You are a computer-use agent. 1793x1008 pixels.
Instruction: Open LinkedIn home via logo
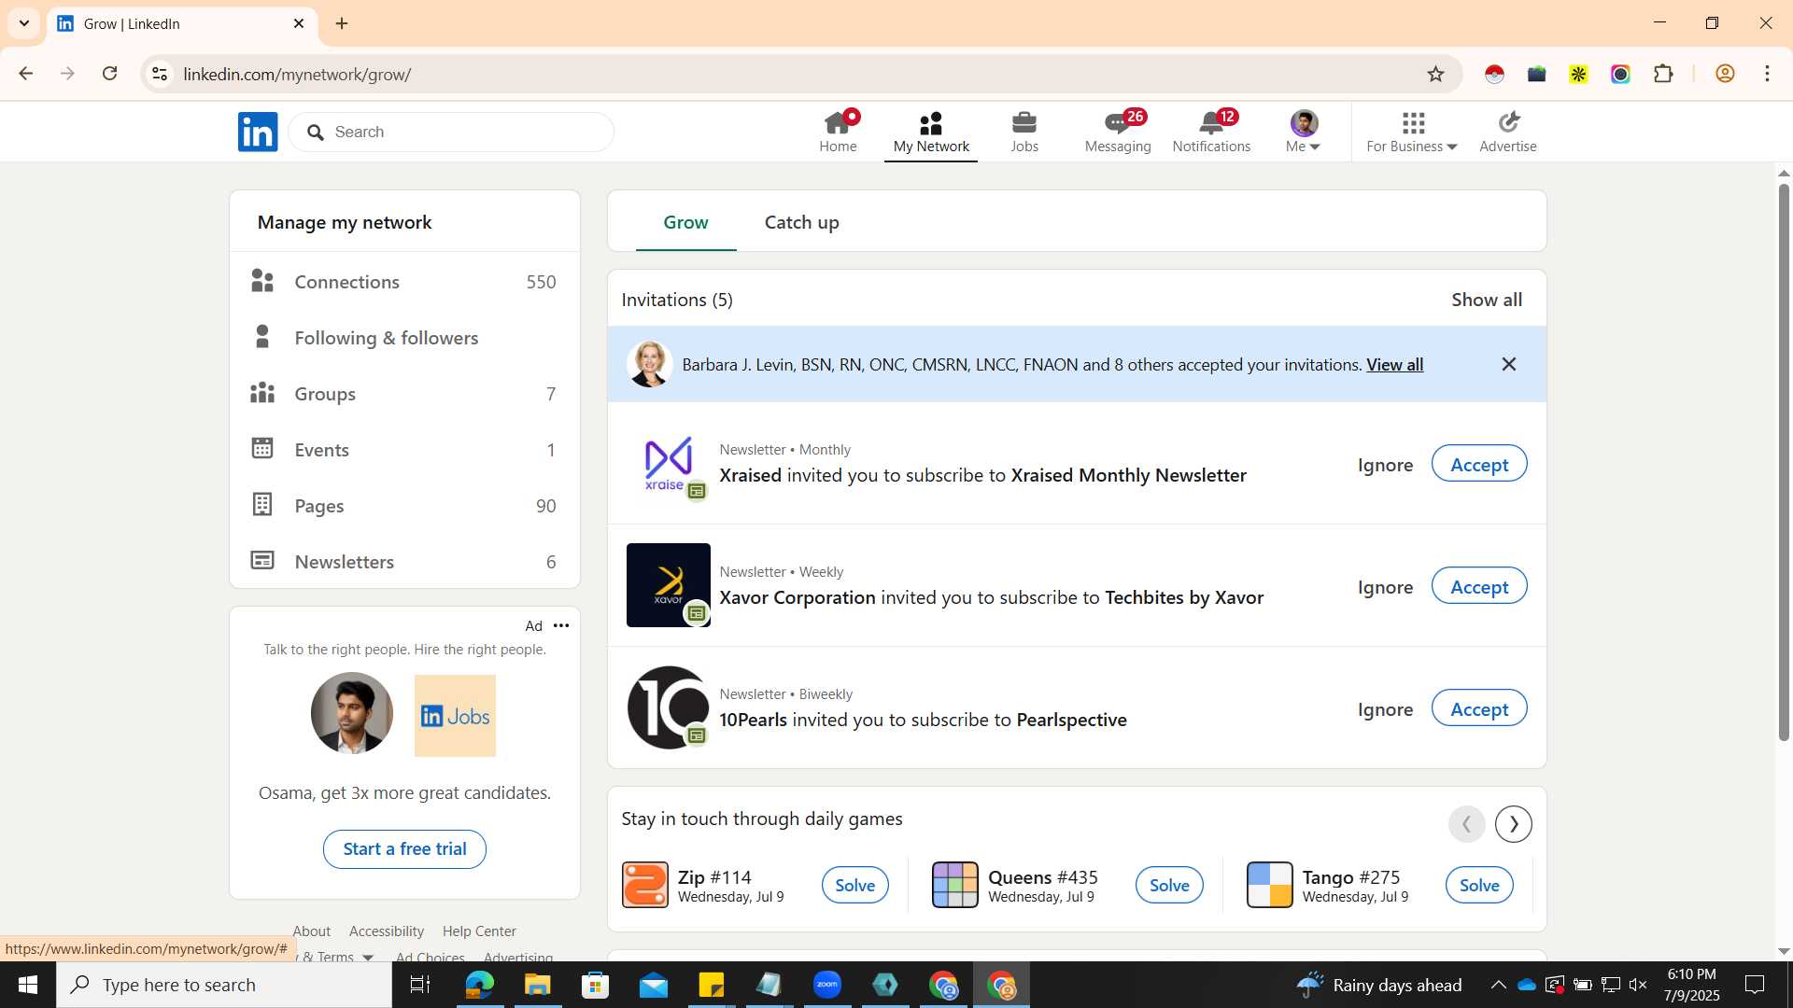258,132
